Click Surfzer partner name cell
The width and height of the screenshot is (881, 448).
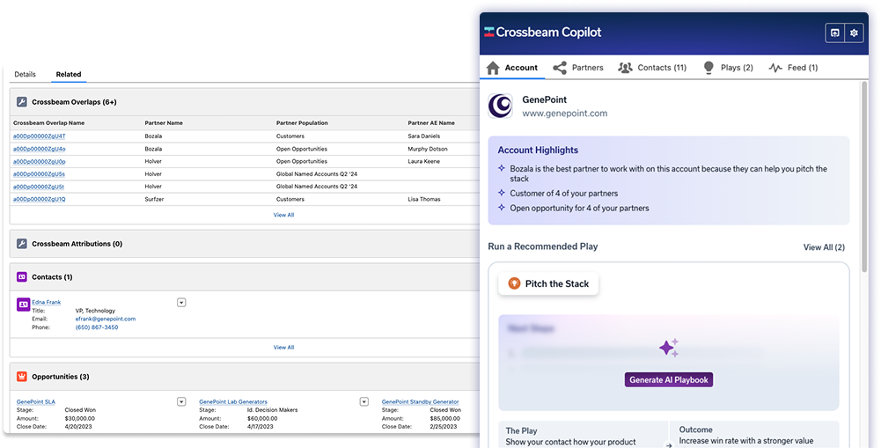(x=154, y=199)
